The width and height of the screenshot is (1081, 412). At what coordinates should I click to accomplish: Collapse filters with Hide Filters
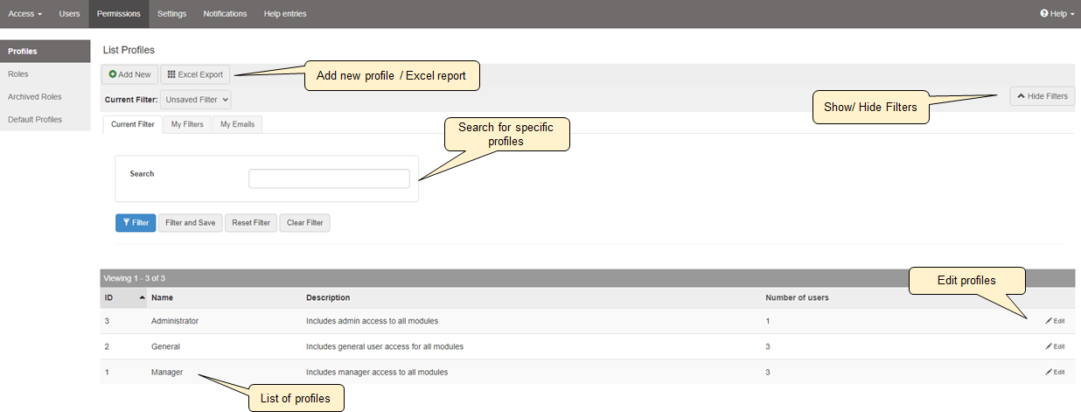(x=1042, y=96)
